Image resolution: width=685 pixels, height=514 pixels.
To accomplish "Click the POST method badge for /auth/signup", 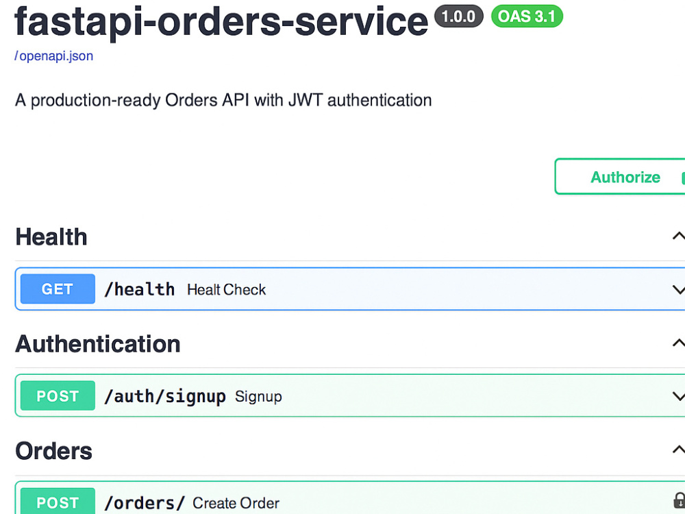I will pyautogui.click(x=58, y=395).
